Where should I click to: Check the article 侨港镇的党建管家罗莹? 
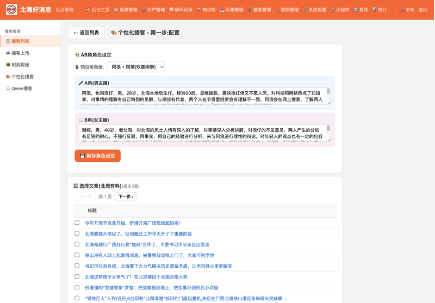tap(77, 287)
